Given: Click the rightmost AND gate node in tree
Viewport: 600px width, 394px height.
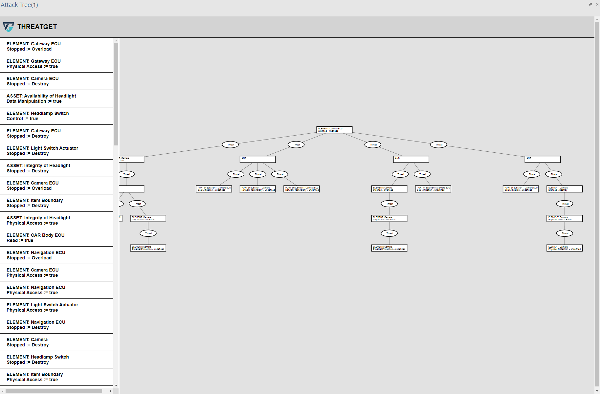Looking at the screenshot, I should (x=543, y=159).
